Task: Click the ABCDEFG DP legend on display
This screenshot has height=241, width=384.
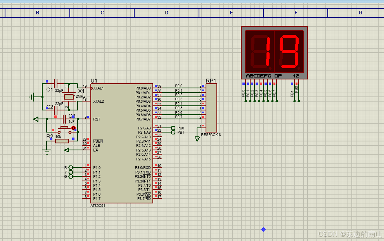Action: pos(264,76)
